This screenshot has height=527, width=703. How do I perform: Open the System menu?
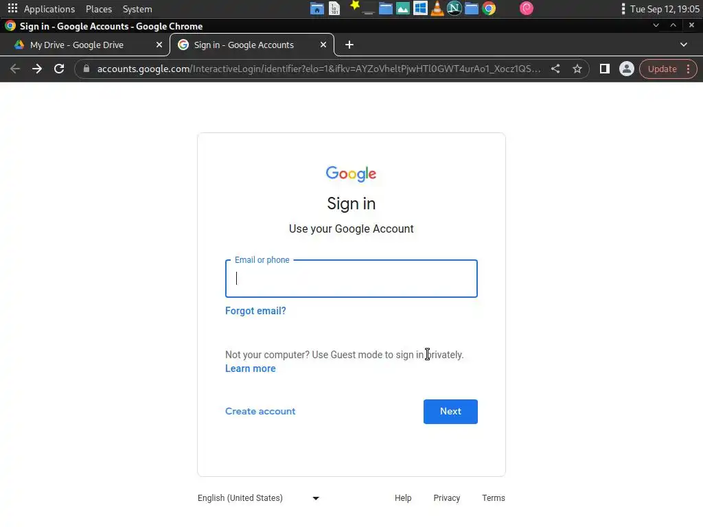click(x=137, y=9)
